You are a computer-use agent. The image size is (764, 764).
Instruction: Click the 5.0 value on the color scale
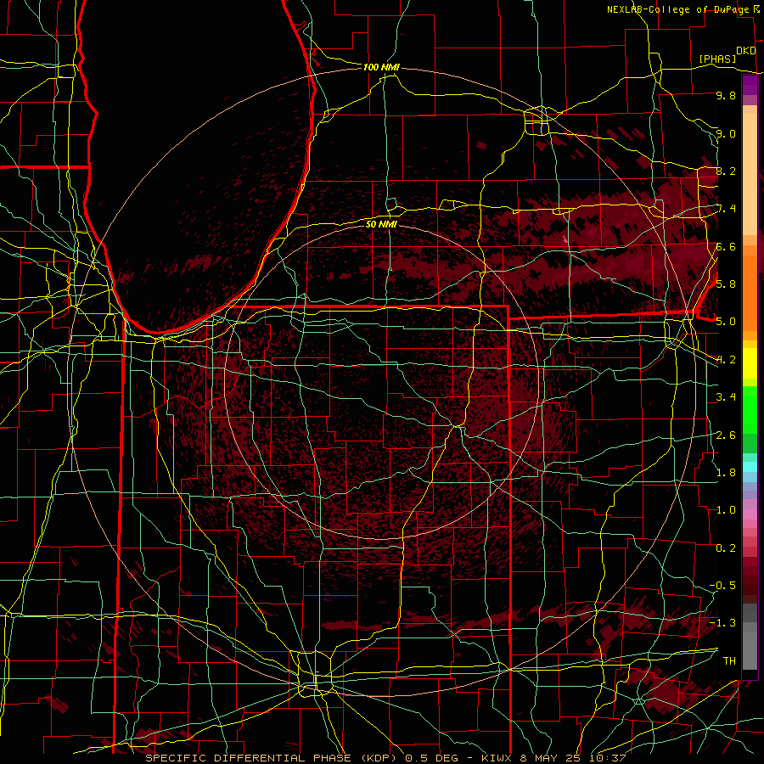pyautogui.click(x=726, y=322)
